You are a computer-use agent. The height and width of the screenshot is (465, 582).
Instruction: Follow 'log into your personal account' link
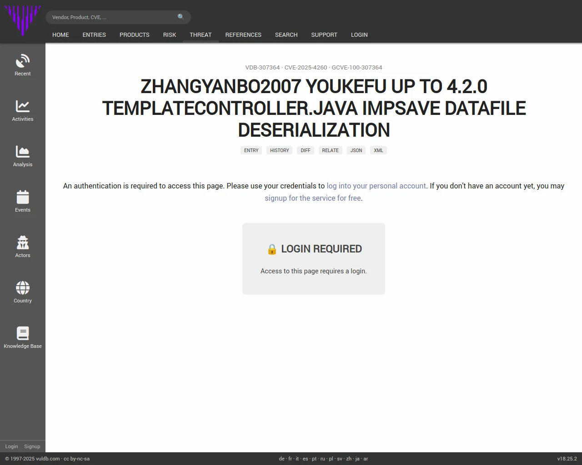click(x=376, y=186)
